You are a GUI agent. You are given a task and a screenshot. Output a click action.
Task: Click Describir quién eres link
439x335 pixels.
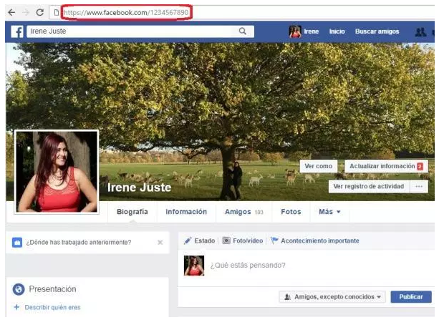point(52,307)
